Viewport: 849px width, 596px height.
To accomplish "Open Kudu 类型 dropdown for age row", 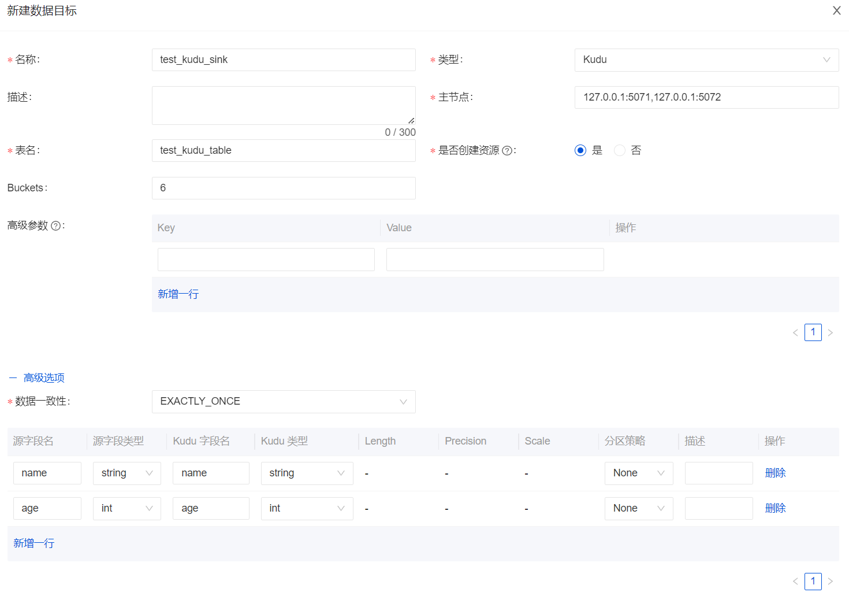I will click(306, 509).
